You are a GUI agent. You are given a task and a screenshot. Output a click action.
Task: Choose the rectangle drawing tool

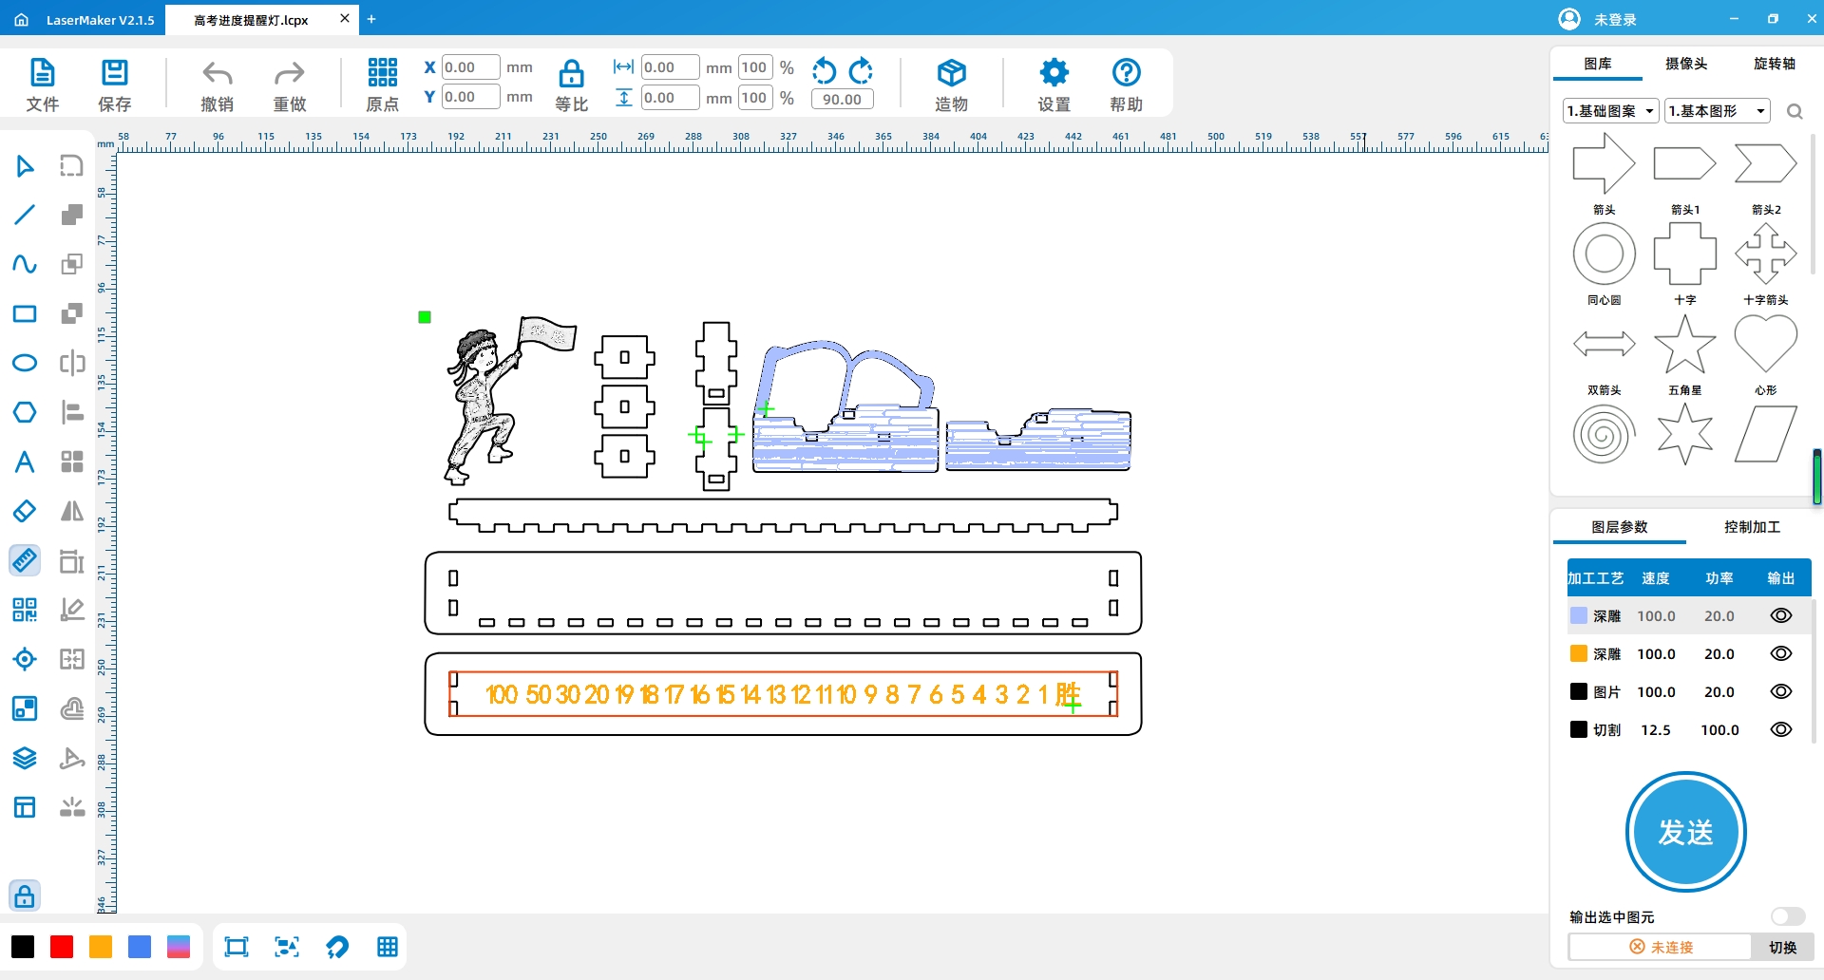click(25, 314)
